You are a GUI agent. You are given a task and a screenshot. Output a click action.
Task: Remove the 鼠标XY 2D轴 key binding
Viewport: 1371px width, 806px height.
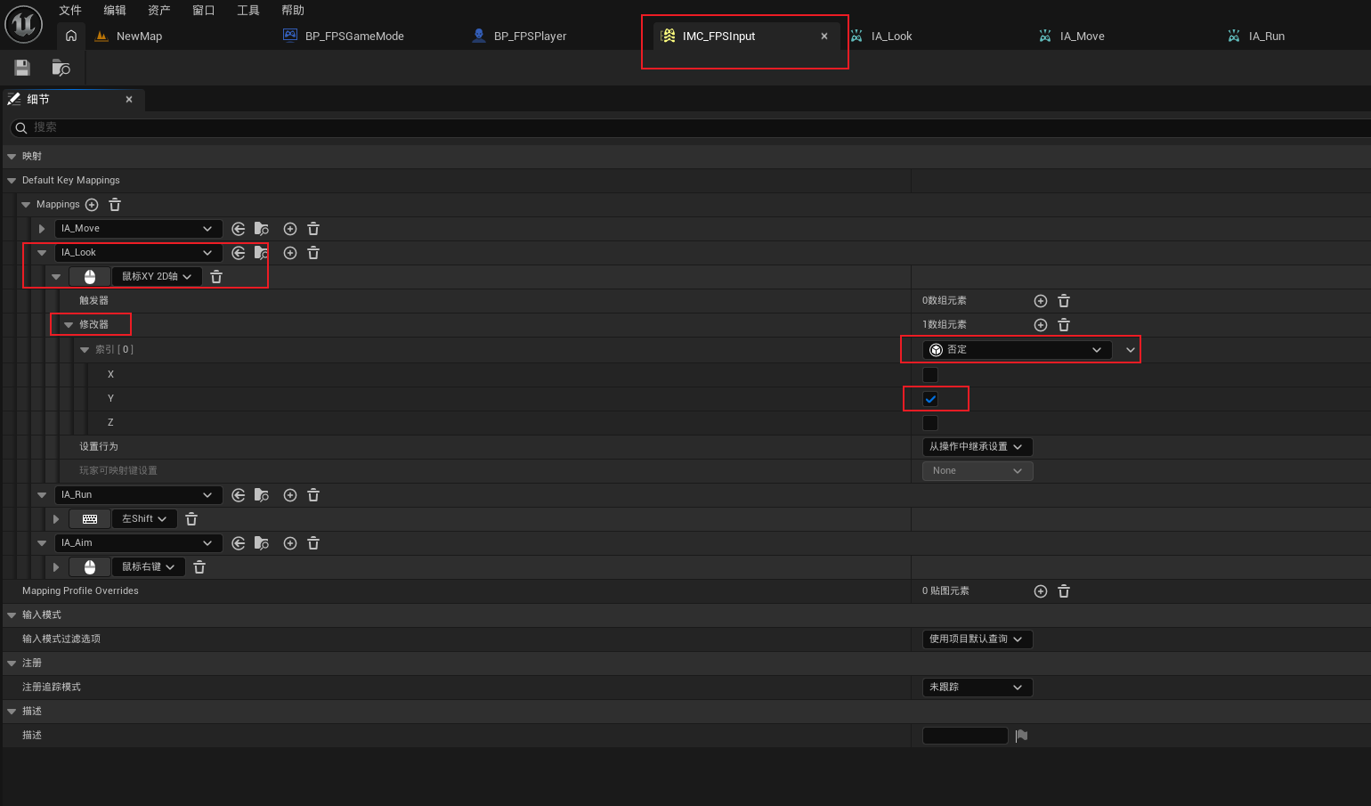pyautogui.click(x=216, y=277)
